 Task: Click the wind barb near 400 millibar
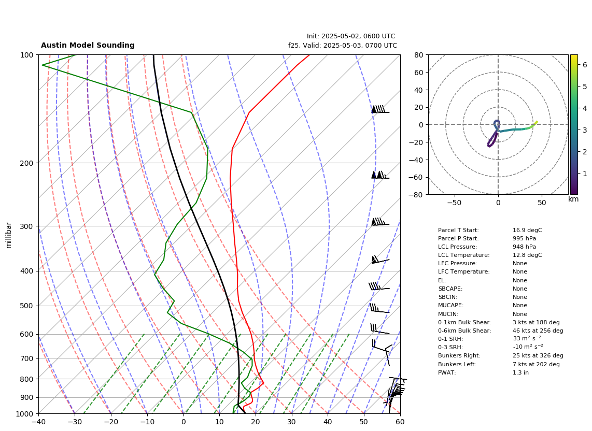pyautogui.click(x=380, y=260)
